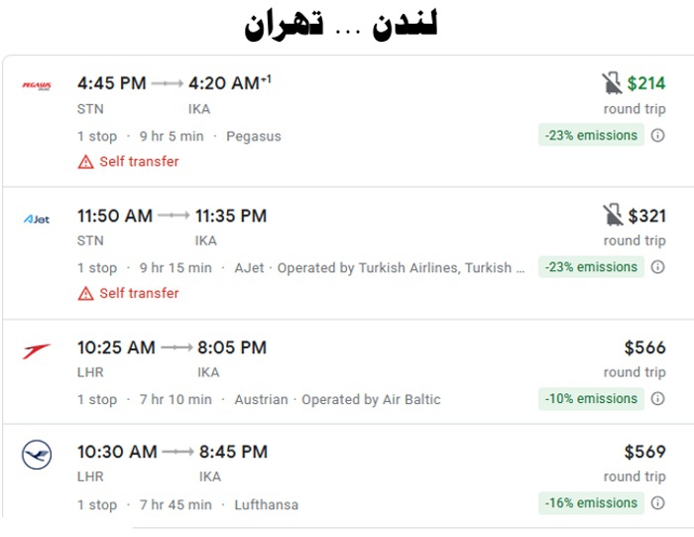Select the $214 round trip price
694x537 pixels.
[646, 83]
